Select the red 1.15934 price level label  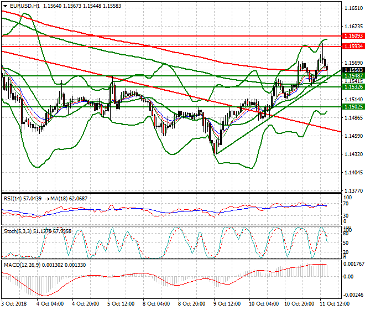(x=353, y=46)
